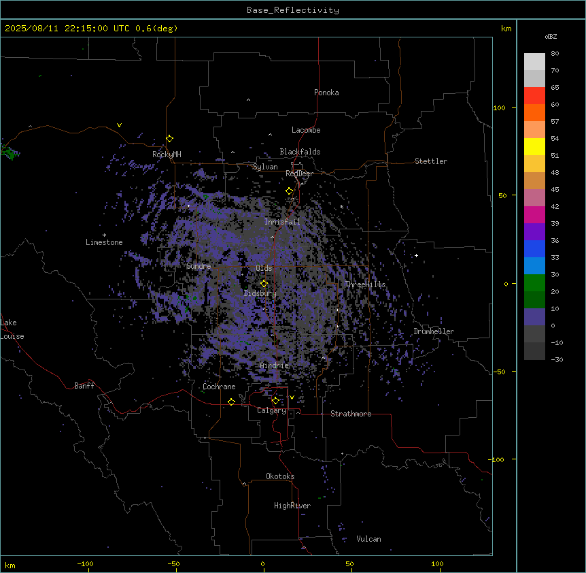Click the 100 km right axis tick
Viewport: 586px width, 573px height.
coord(499,108)
